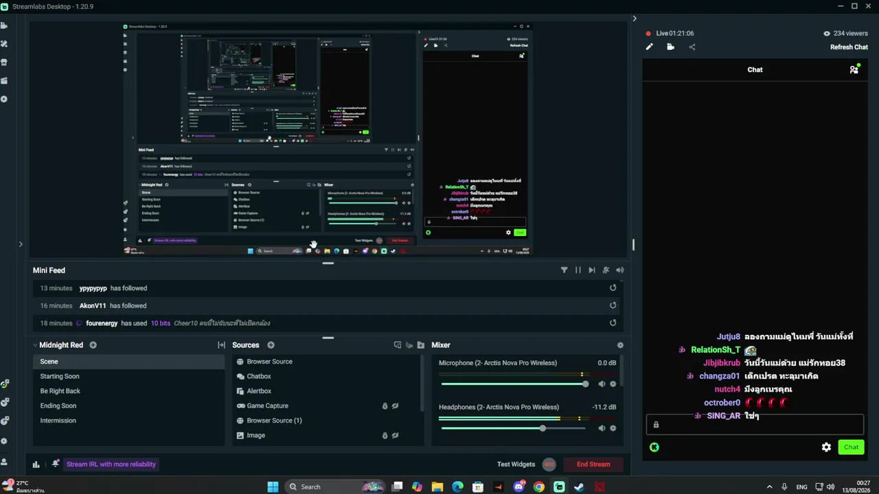Mute the Headphones in Mixer
The width and height of the screenshot is (879, 494).
pyautogui.click(x=602, y=428)
